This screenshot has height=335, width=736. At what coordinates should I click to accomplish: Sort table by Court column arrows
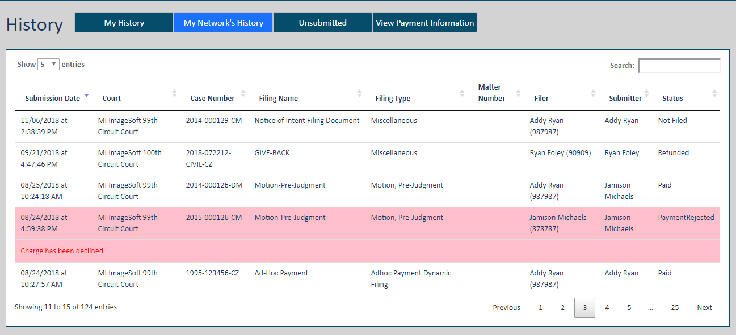tap(175, 93)
